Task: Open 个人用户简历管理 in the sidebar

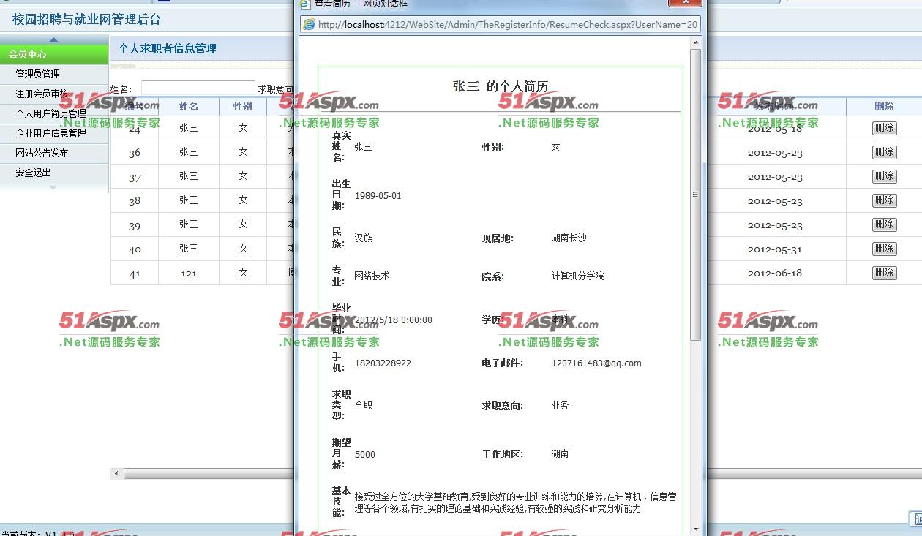Action: [x=51, y=113]
